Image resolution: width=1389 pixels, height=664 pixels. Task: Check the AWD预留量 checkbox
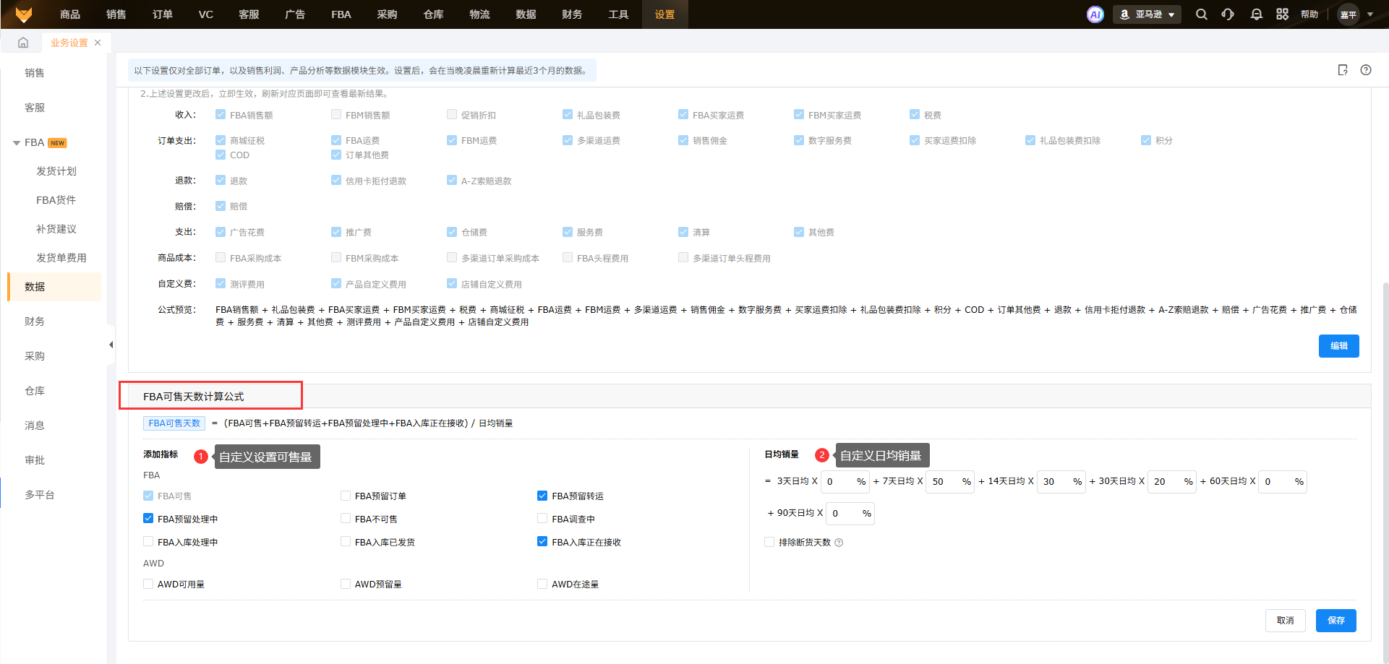(346, 584)
